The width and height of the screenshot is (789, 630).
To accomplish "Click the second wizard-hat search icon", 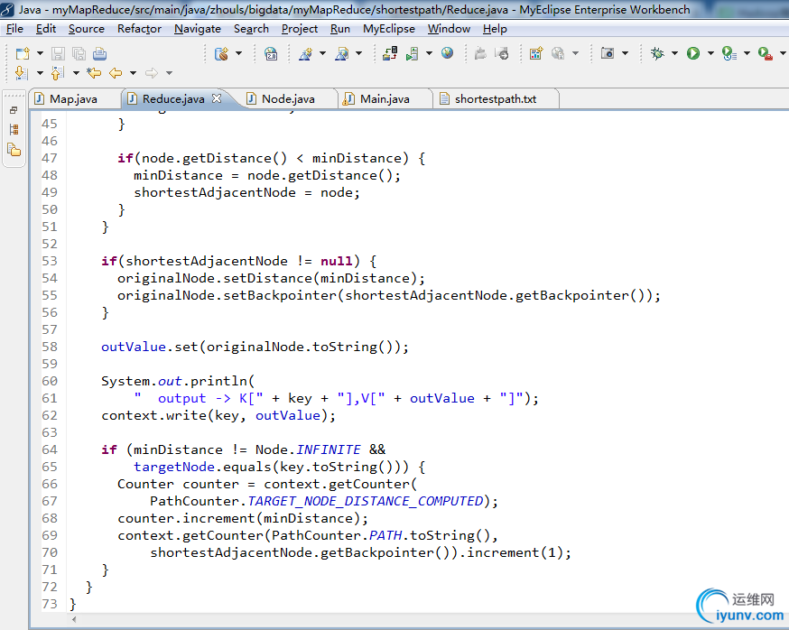I will click(341, 53).
